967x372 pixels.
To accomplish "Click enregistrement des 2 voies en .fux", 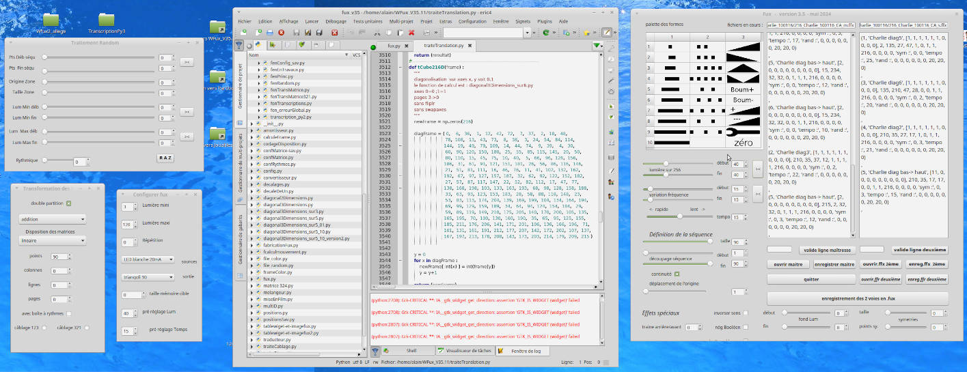I will (858, 299).
